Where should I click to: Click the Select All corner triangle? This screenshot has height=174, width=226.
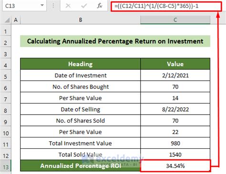tap(7, 20)
